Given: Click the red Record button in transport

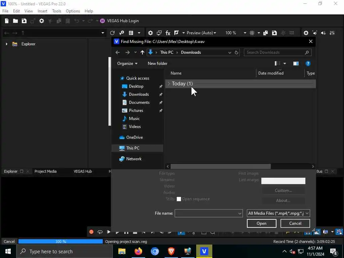Looking at the screenshot, I should tap(91, 232).
